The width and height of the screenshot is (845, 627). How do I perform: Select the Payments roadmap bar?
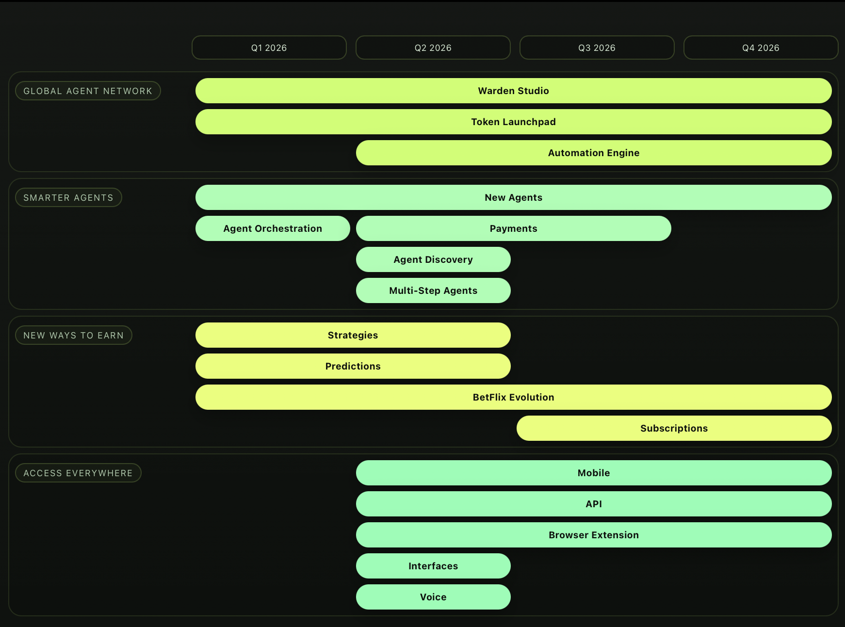514,228
